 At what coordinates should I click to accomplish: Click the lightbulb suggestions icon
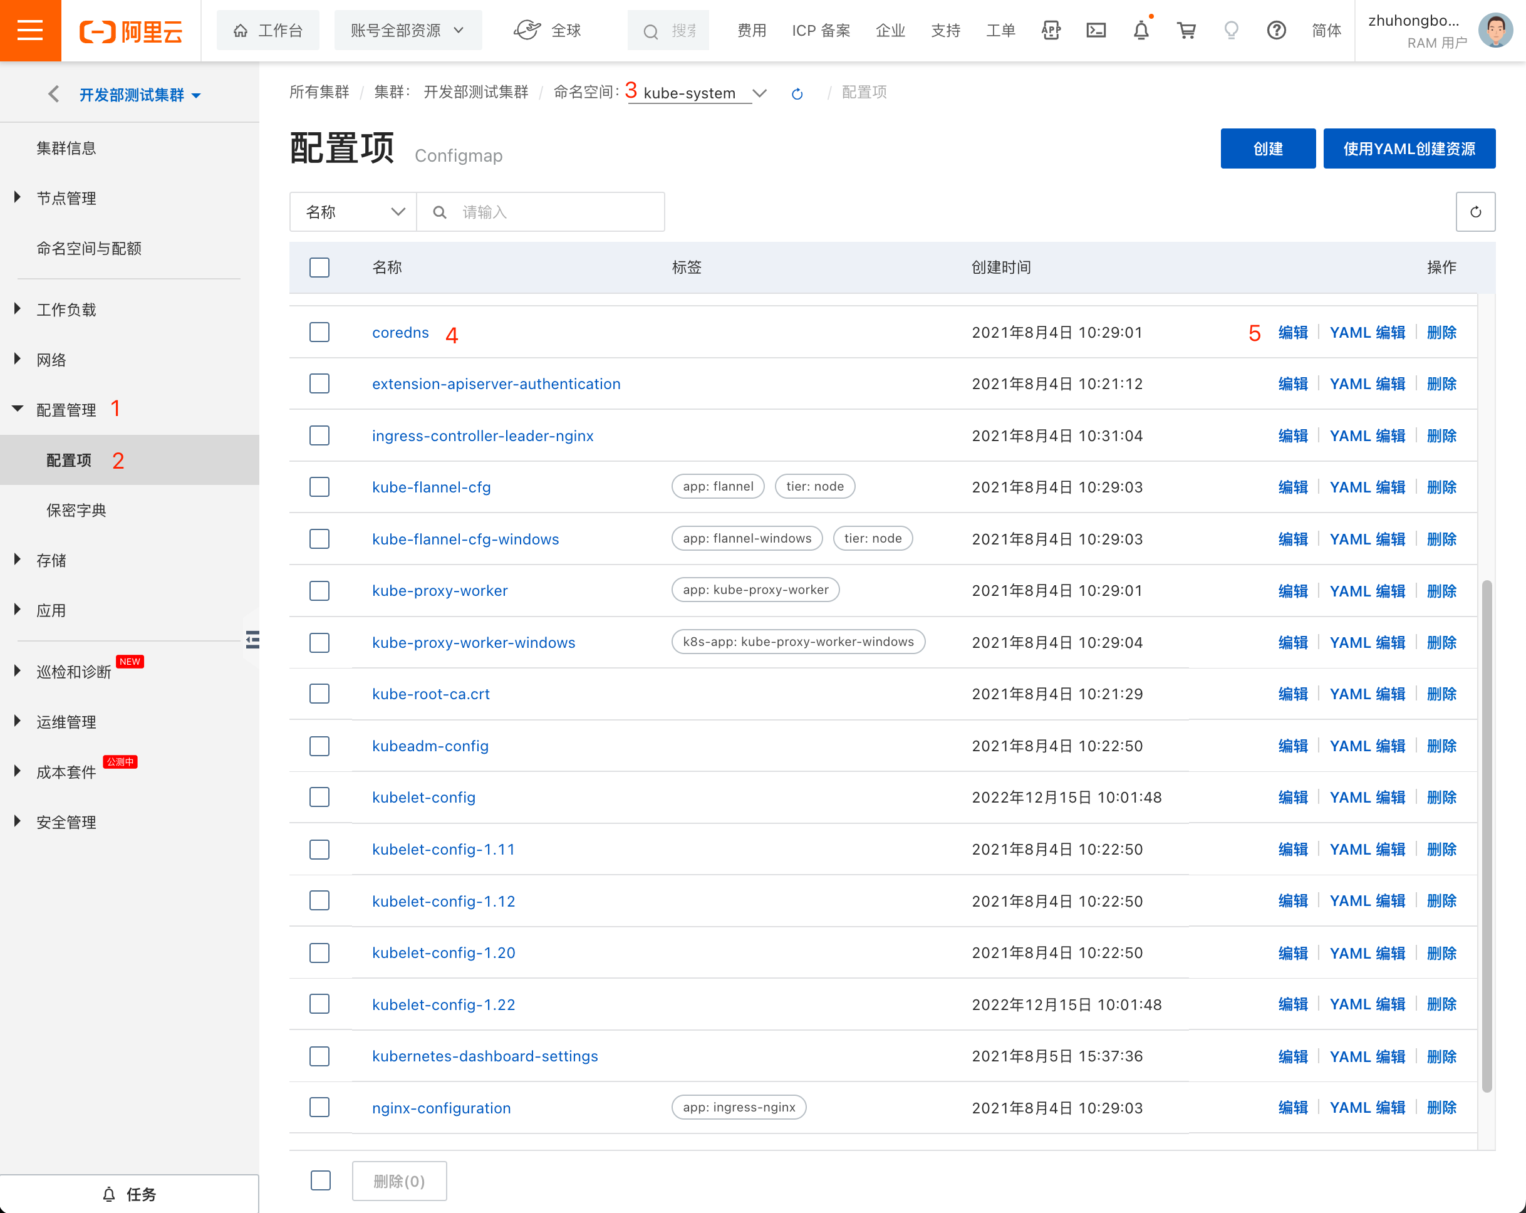tap(1232, 31)
